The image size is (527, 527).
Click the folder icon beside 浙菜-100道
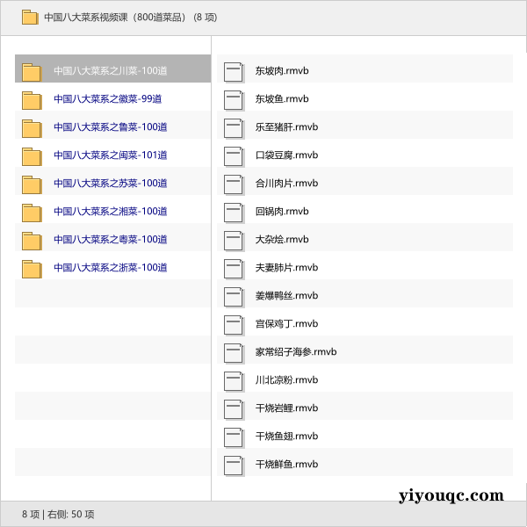coord(32,268)
